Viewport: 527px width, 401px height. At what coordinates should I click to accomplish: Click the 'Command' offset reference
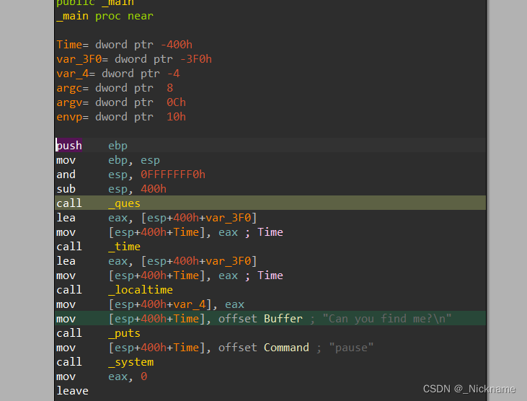click(x=286, y=348)
